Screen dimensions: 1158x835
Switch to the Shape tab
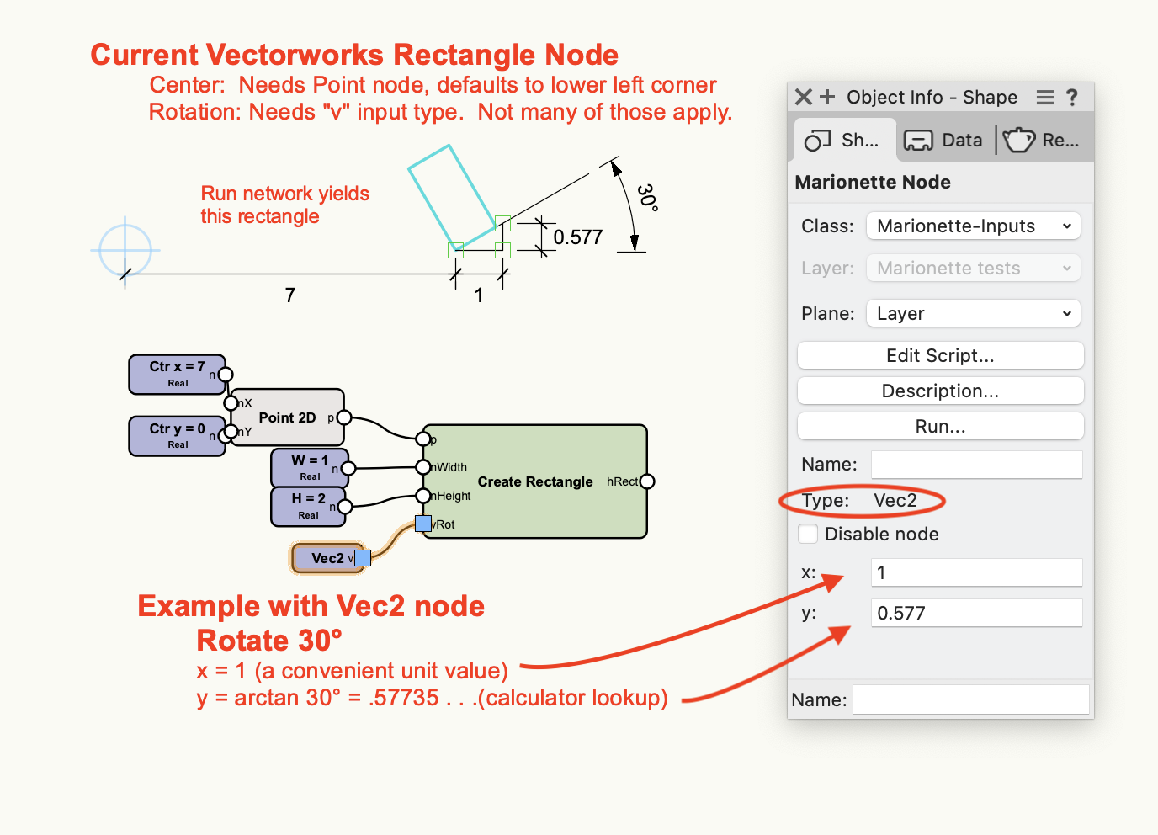click(842, 141)
